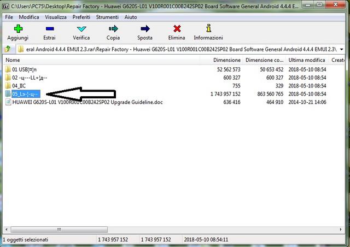Click size value 1 743 957 152 in list
350x247 pixels.
point(225,94)
